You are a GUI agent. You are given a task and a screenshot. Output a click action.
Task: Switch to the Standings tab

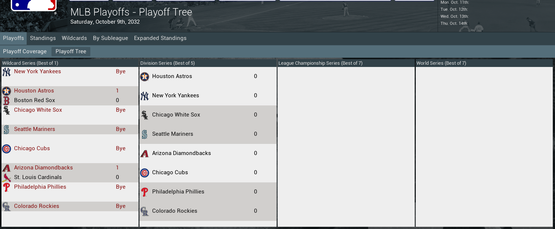[x=43, y=38]
